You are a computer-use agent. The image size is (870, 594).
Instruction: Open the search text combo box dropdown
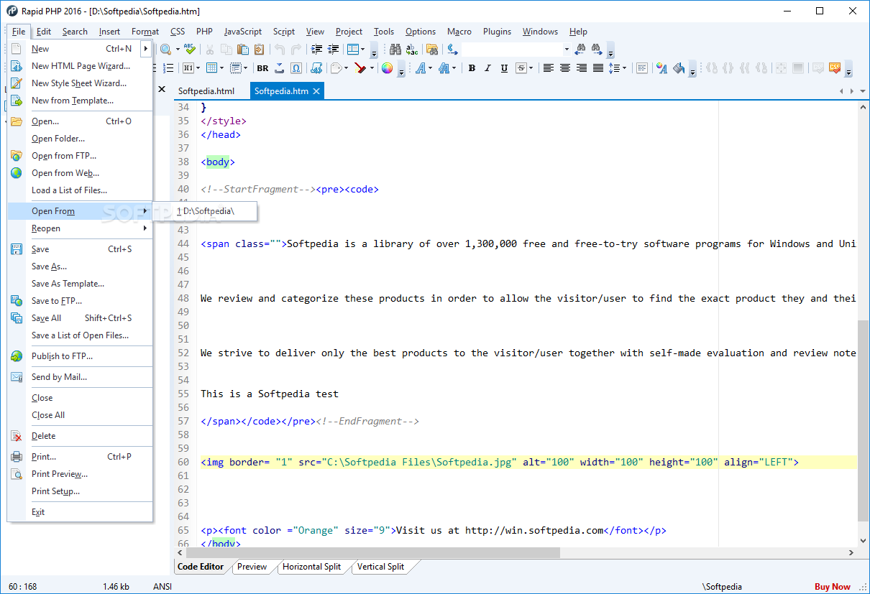(x=567, y=50)
